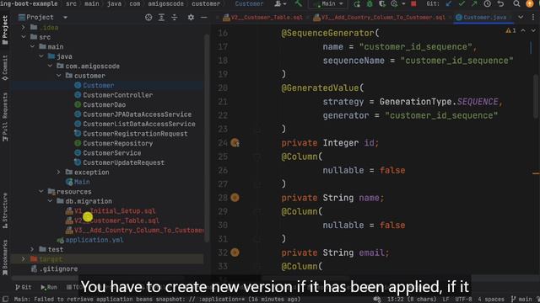
Task: Click the UTF-8 encoding status entry
Action: [463, 300]
